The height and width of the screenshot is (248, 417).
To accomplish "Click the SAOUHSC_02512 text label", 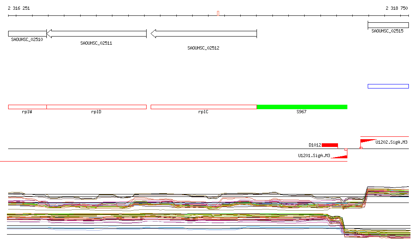I will (203, 48).
